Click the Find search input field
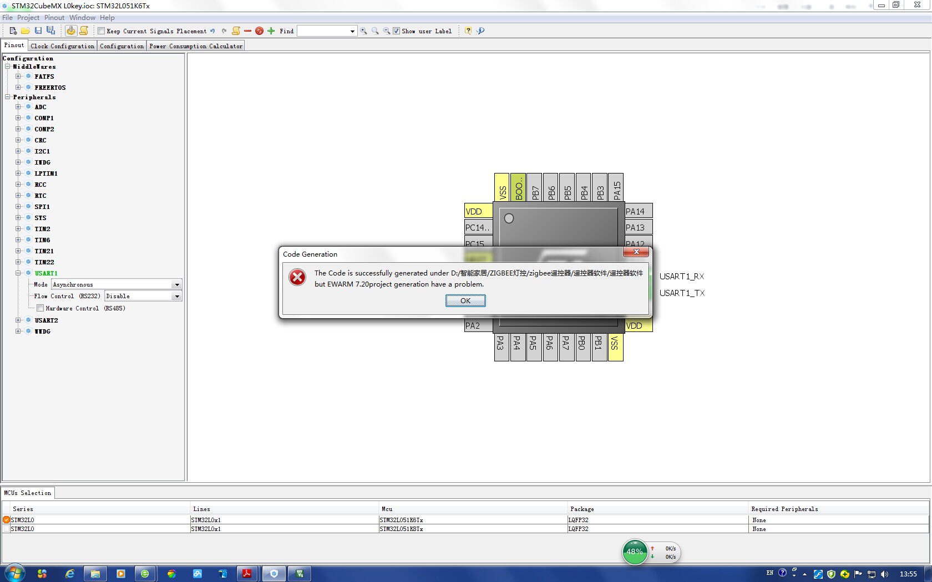This screenshot has height=582, width=932. tap(323, 31)
